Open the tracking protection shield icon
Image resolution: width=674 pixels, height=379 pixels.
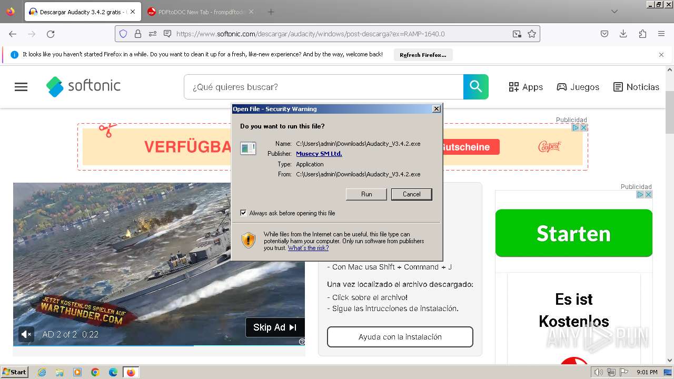coord(123,34)
